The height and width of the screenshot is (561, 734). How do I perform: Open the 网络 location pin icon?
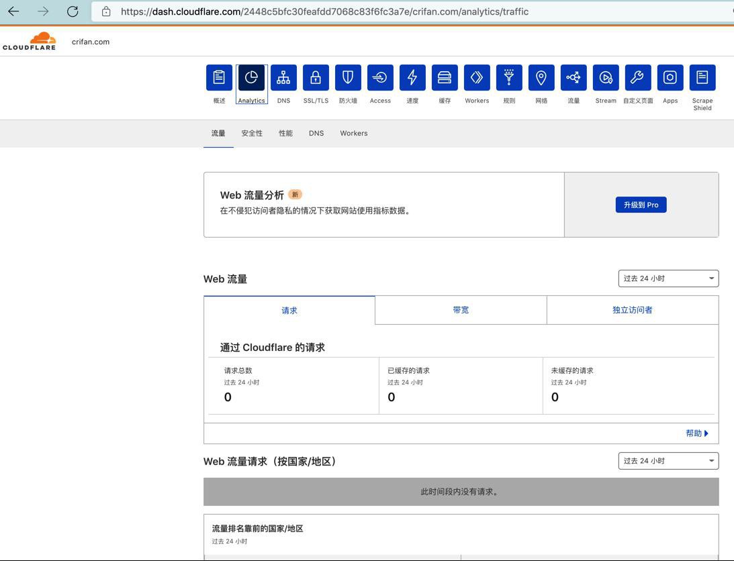(x=541, y=78)
